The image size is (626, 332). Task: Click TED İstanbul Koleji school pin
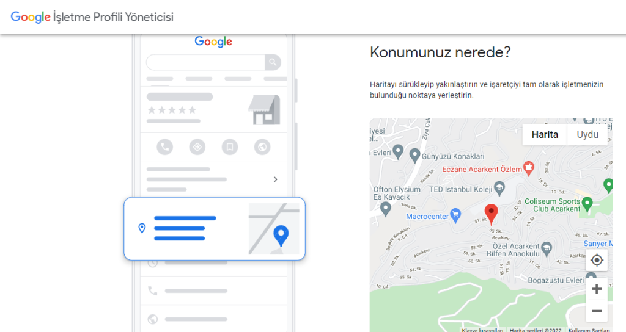click(x=499, y=188)
